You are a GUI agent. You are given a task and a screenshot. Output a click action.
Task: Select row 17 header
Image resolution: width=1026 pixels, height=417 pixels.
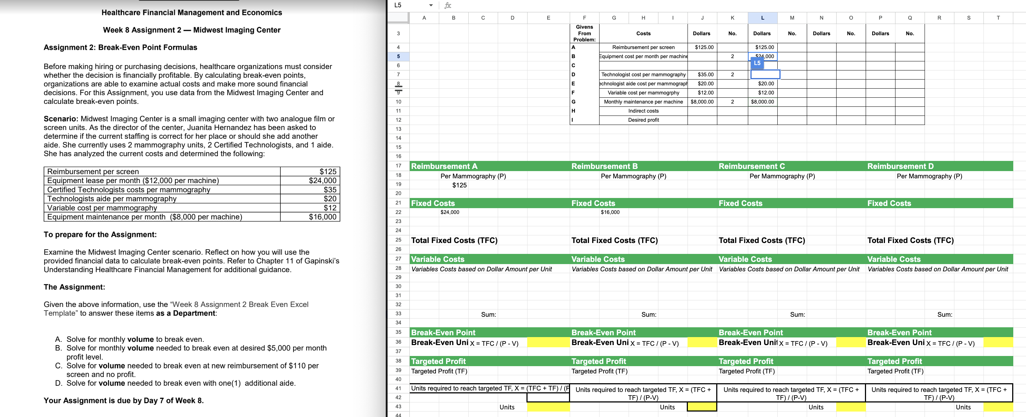pyautogui.click(x=398, y=166)
